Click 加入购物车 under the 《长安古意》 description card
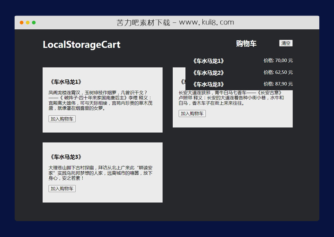Viewport: 334px width, 237px height. [192, 114]
